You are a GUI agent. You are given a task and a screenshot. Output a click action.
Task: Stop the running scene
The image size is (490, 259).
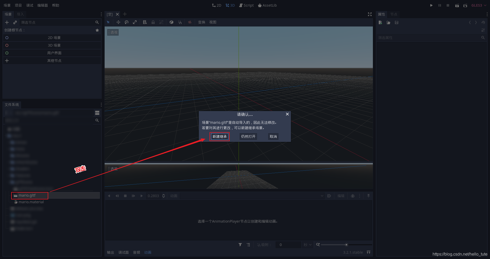point(448,5)
